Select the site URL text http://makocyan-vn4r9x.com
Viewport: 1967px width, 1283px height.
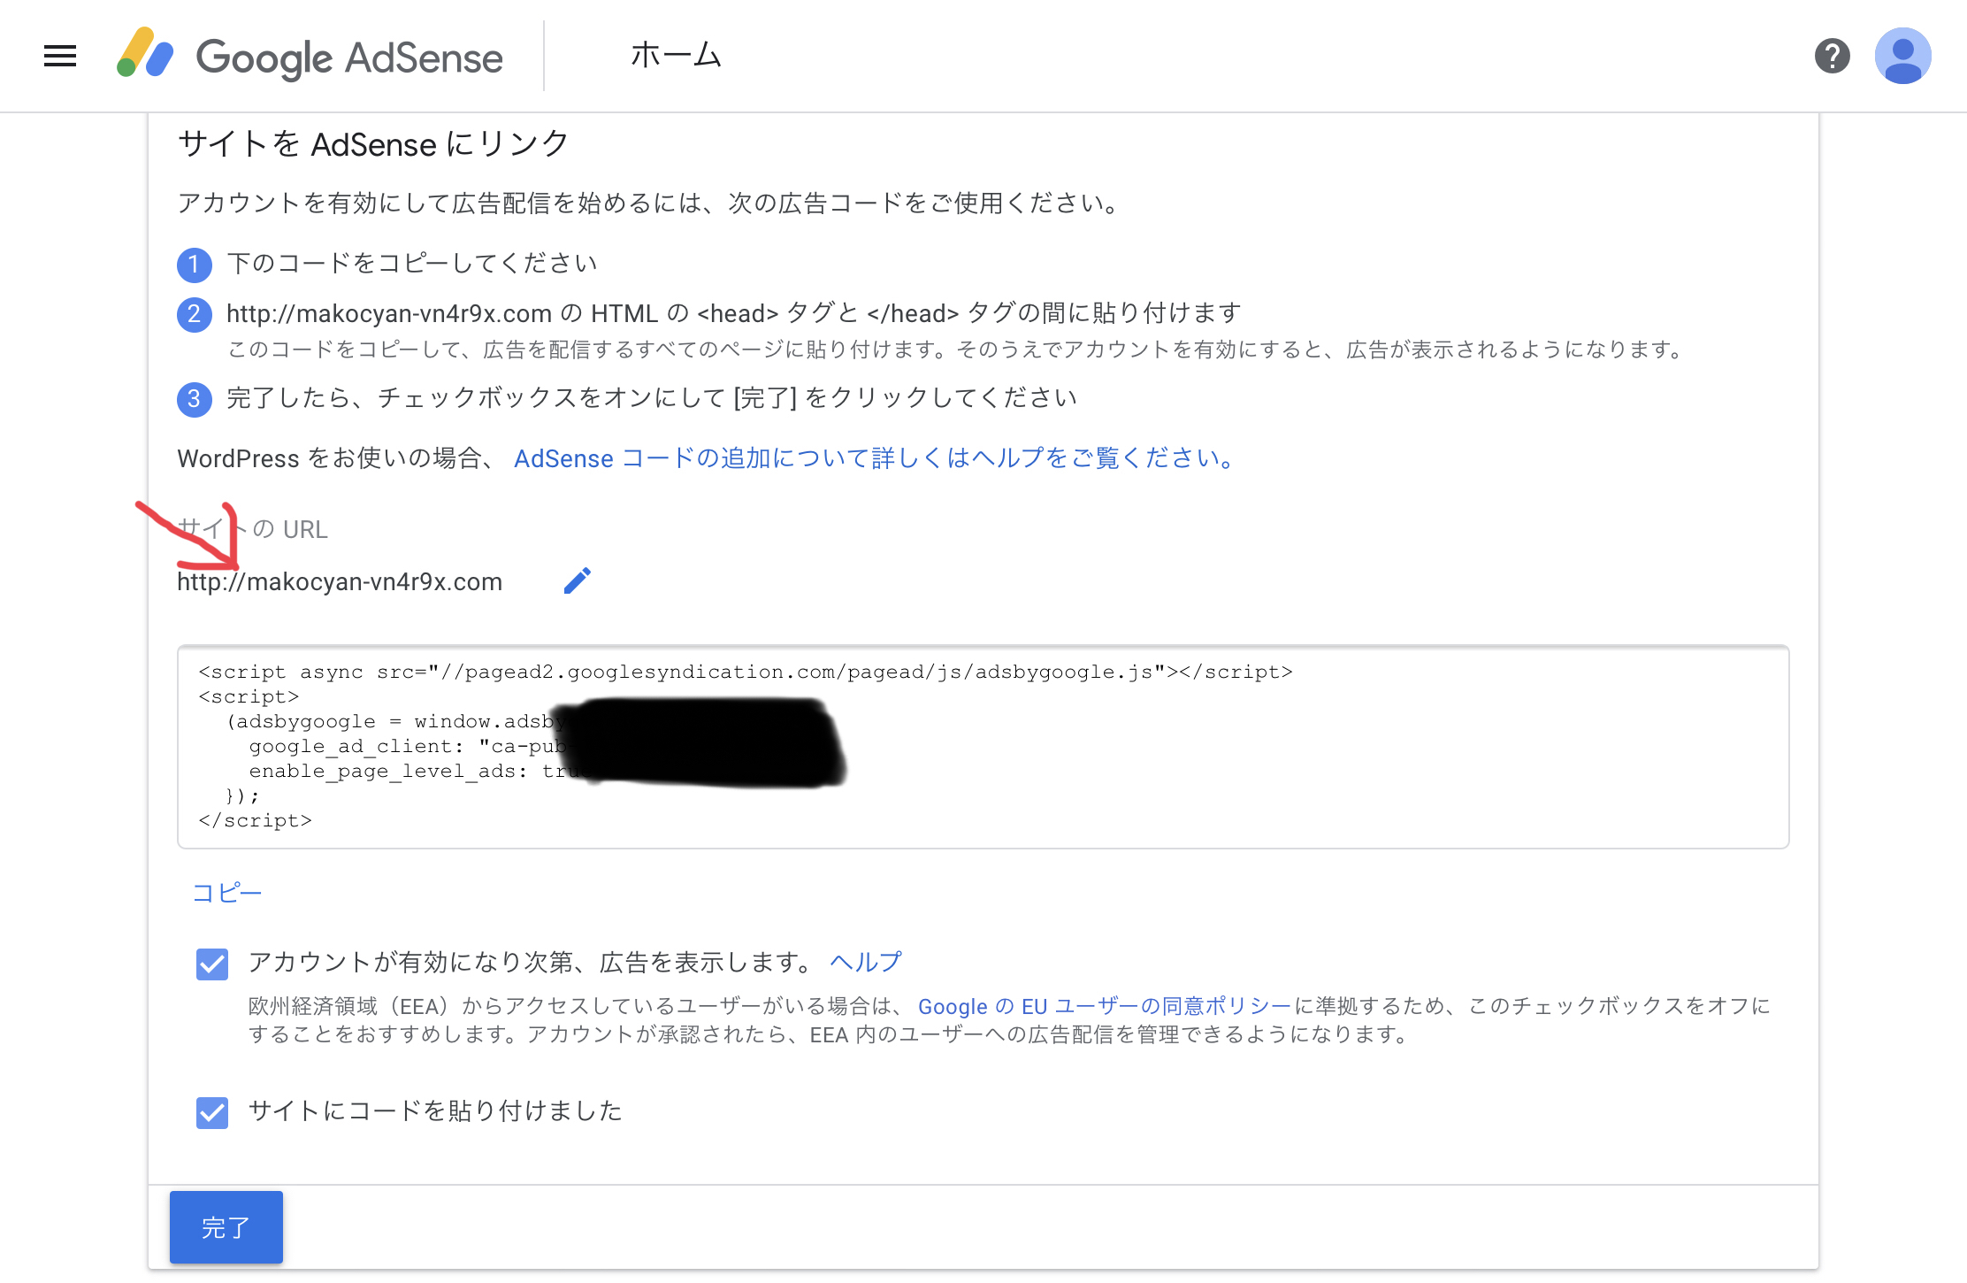tap(340, 581)
